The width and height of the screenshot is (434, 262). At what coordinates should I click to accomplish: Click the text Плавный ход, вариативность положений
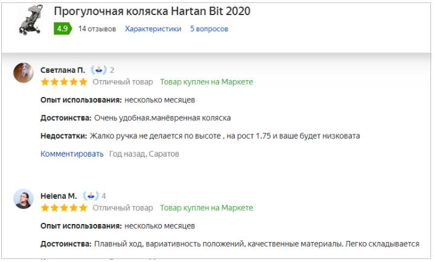pyautogui.click(x=170, y=244)
